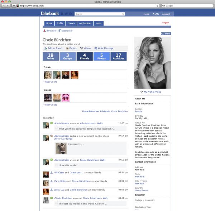215x211 pixels.
Task: Click the Add as friend icon
Action: (46, 48)
